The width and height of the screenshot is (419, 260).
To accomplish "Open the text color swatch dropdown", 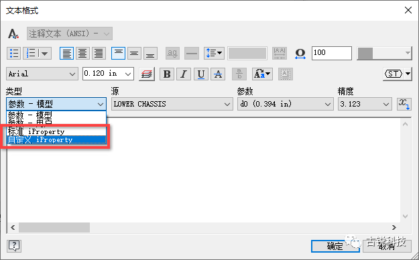I will [x=384, y=53].
